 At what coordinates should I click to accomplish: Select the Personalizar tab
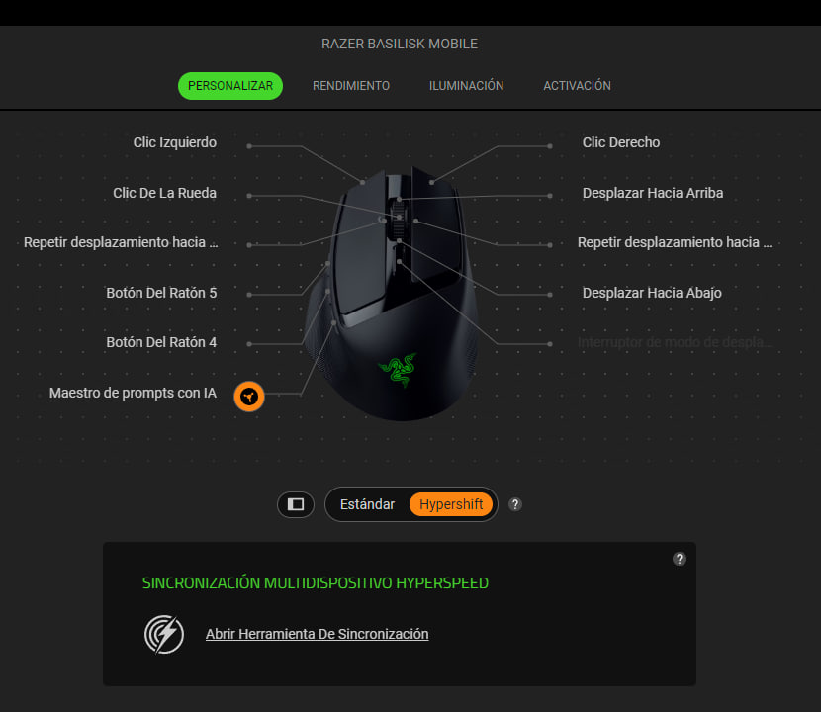(230, 86)
